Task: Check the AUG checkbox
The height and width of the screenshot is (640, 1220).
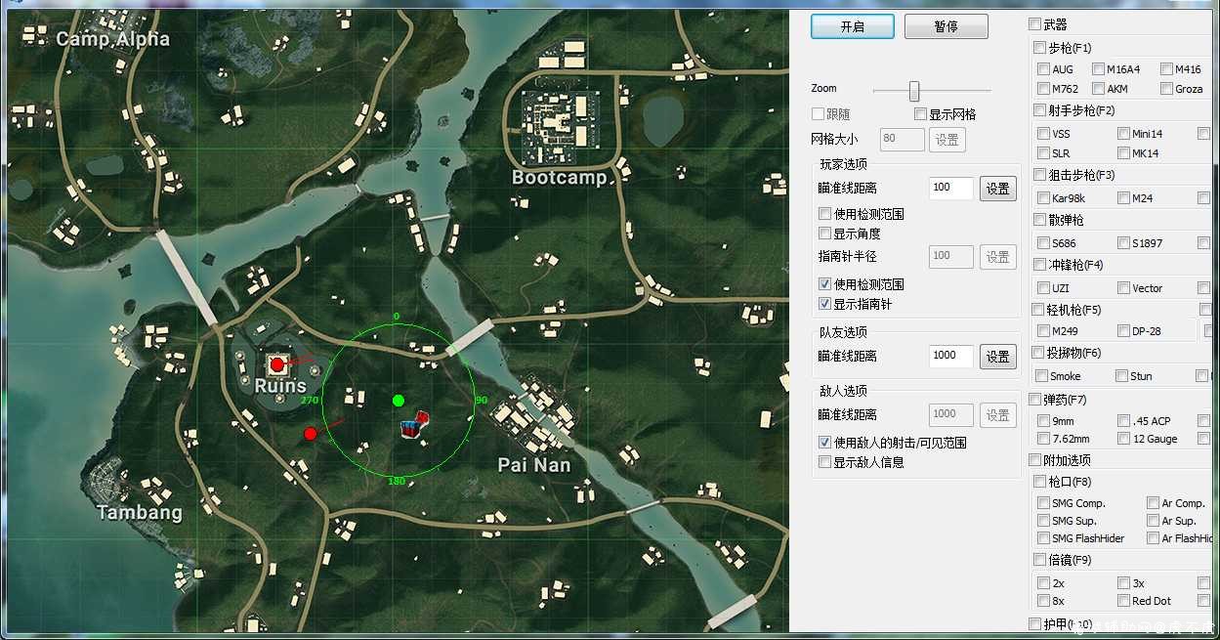Action: [x=1043, y=69]
